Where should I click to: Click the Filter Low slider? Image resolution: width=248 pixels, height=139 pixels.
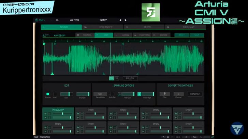click(x=128, y=94)
